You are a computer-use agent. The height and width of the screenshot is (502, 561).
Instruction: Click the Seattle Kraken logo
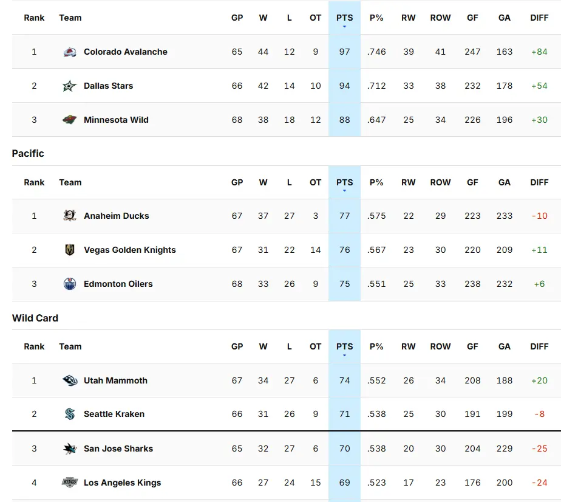pyautogui.click(x=70, y=414)
